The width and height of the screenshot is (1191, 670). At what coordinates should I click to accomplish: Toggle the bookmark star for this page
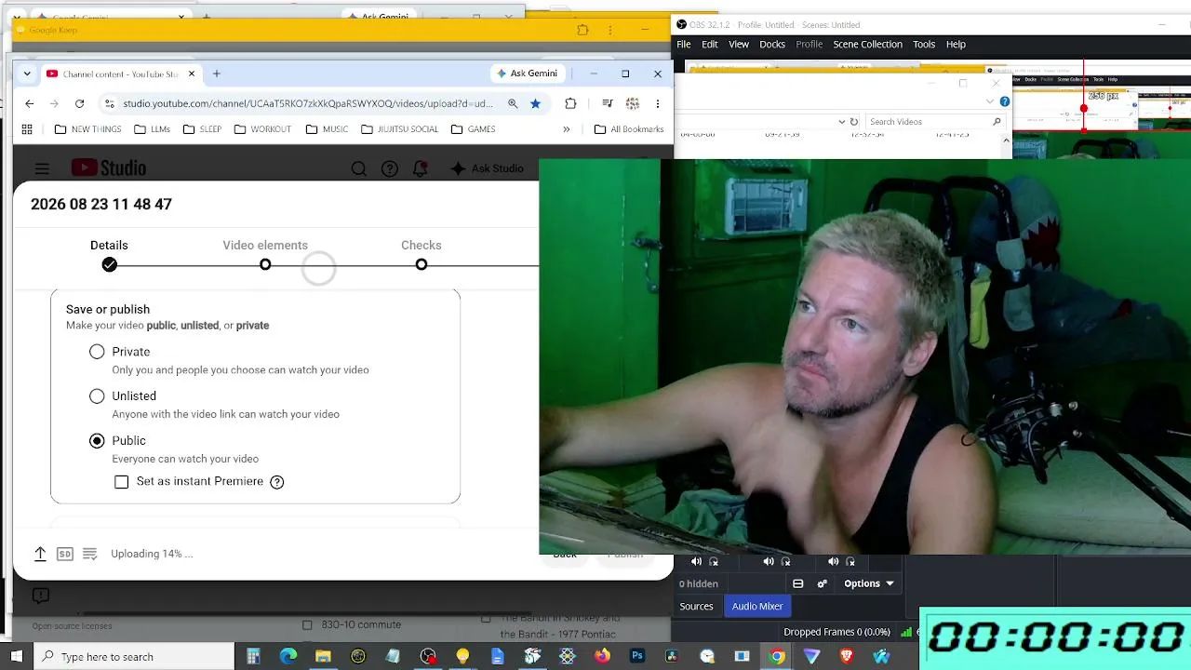click(x=535, y=103)
